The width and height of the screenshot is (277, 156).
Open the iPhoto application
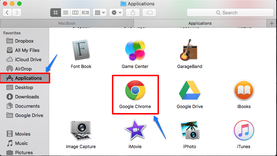(190, 130)
